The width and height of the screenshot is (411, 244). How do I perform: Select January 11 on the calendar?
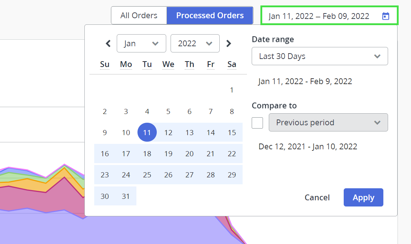pyautogui.click(x=147, y=133)
